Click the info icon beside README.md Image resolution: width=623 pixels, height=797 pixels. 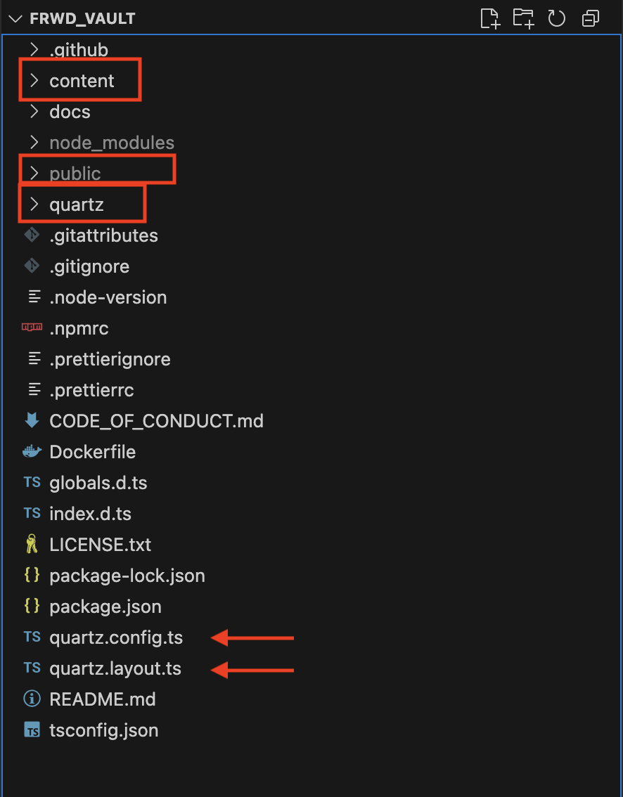coord(32,699)
